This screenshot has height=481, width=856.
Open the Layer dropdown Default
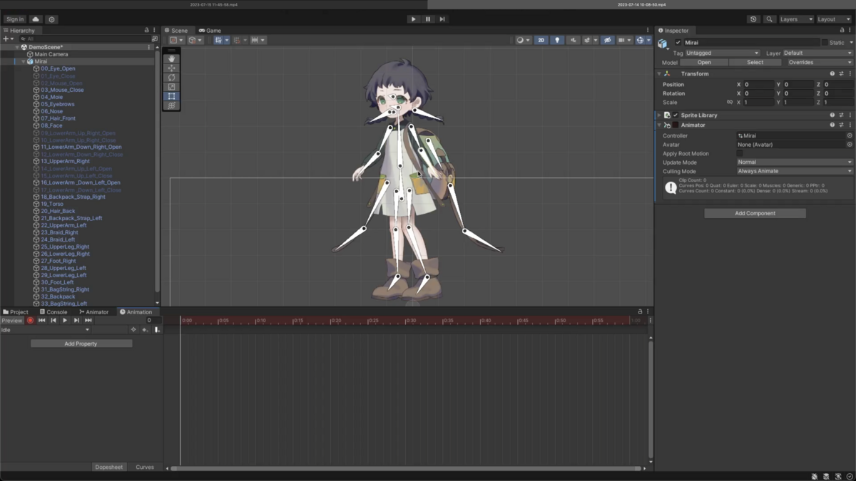point(817,53)
